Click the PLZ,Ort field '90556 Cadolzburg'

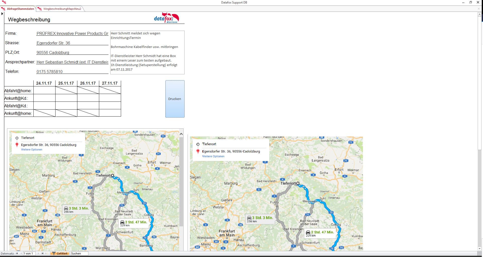(72, 53)
